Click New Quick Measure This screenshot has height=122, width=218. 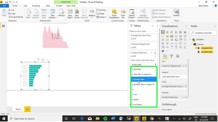161,17
